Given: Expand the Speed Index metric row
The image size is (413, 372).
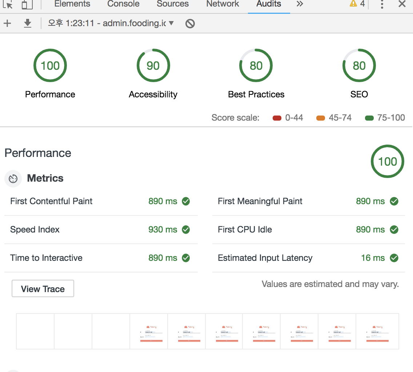Looking at the screenshot, I should coord(101,230).
